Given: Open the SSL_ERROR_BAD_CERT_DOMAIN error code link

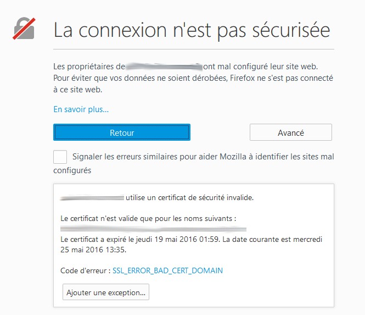Looking at the screenshot, I should 167,270.
